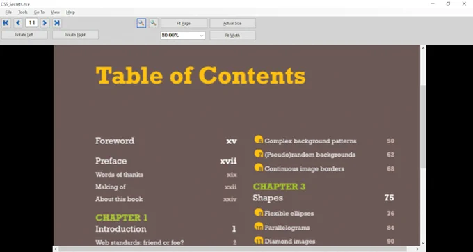Click the Actual Size button
473x252 pixels.
tap(232, 23)
